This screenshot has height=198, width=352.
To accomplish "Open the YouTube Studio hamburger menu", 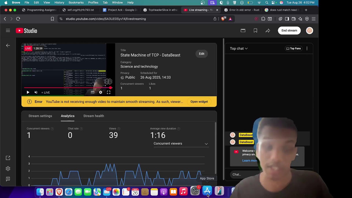I will (x=8, y=31).
